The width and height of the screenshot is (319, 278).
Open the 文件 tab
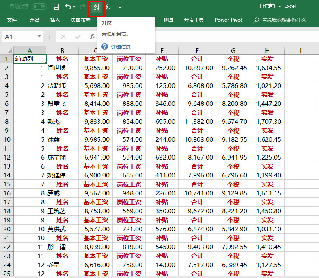point(12,20)
